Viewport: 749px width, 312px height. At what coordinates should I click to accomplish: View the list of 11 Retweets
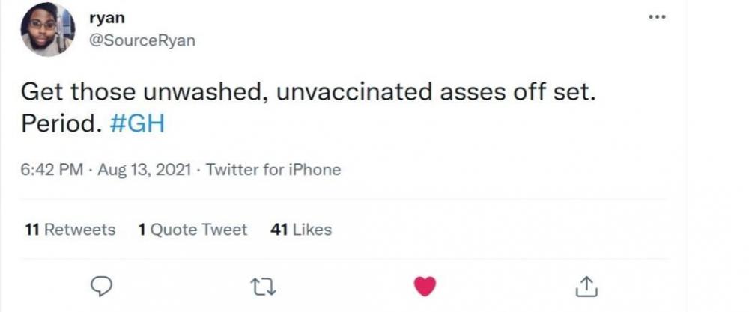(70, 230)
